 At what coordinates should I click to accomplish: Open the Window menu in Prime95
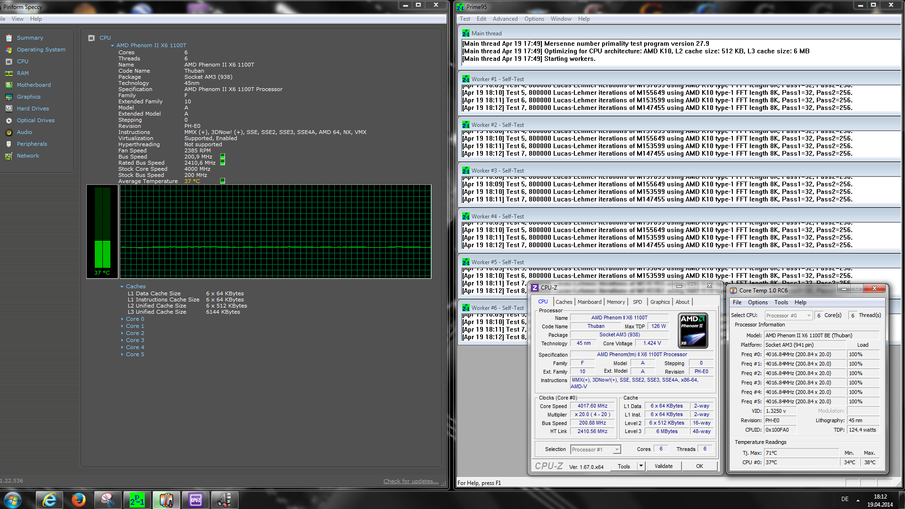561,19
